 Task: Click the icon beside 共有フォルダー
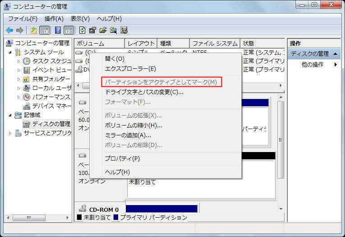click(x=27, y=79)
